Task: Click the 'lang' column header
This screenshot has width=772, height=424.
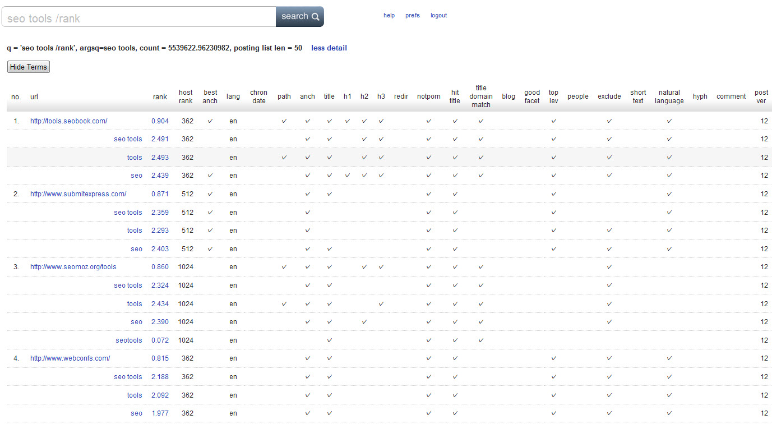Action: point(233,96)
